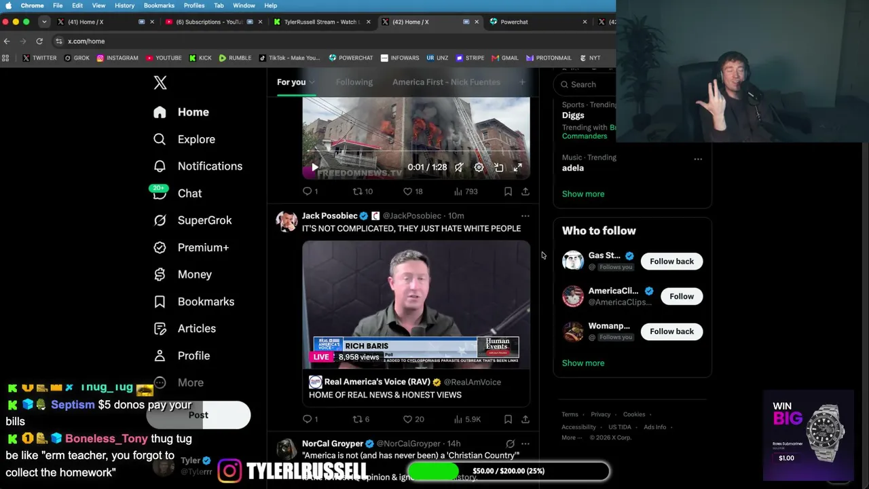
Task: Switch to the For you tab
Action: pyautogui.click(x=291, y=82)
